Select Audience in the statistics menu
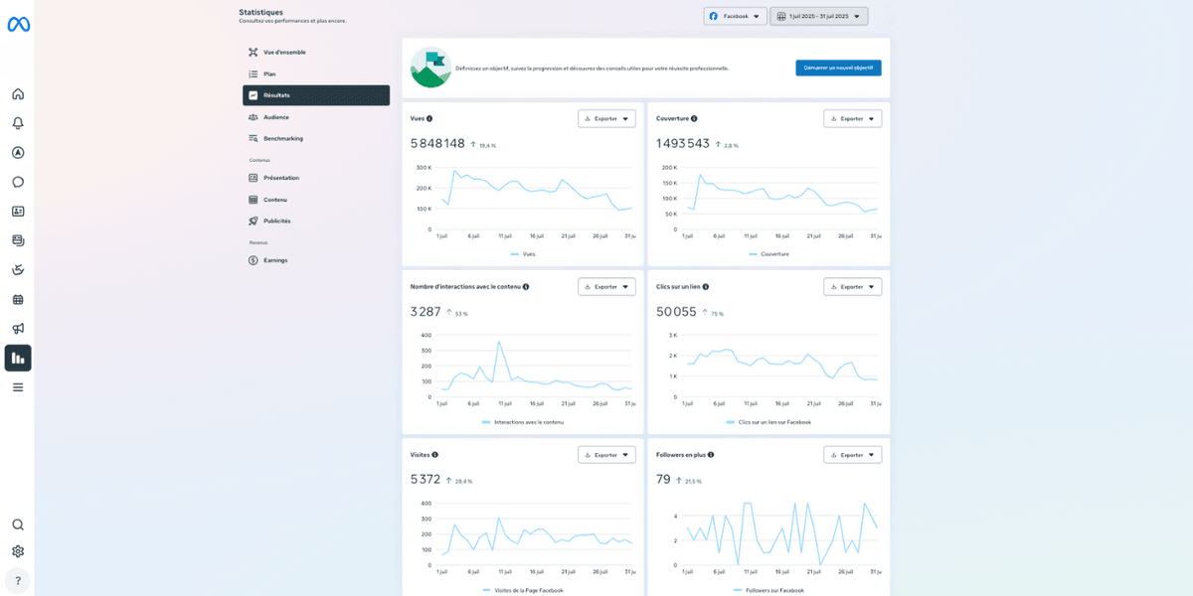This screenshot has width=1193, height=596. (275, 117)
